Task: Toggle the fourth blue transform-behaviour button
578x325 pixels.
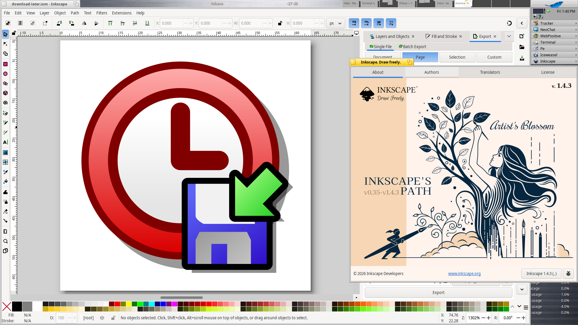Action: click(391, 23)
